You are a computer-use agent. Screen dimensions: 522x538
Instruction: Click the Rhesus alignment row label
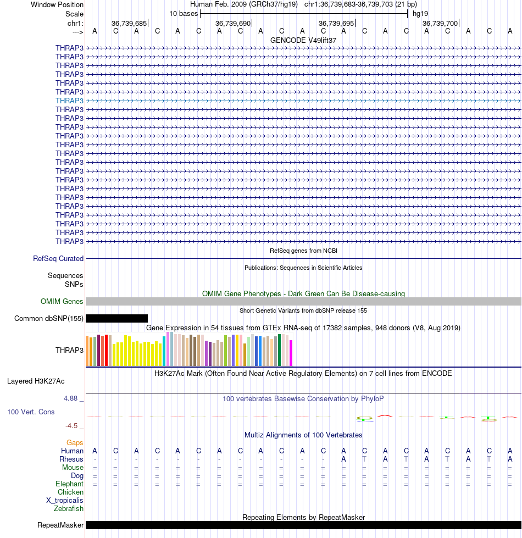(71, 459)
